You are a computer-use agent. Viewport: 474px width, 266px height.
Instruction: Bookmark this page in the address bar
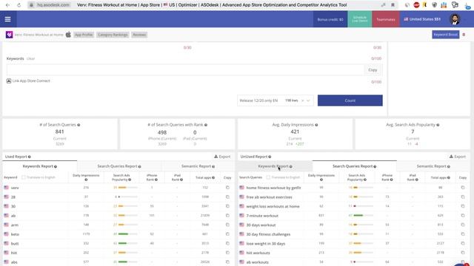pos(393,5)
